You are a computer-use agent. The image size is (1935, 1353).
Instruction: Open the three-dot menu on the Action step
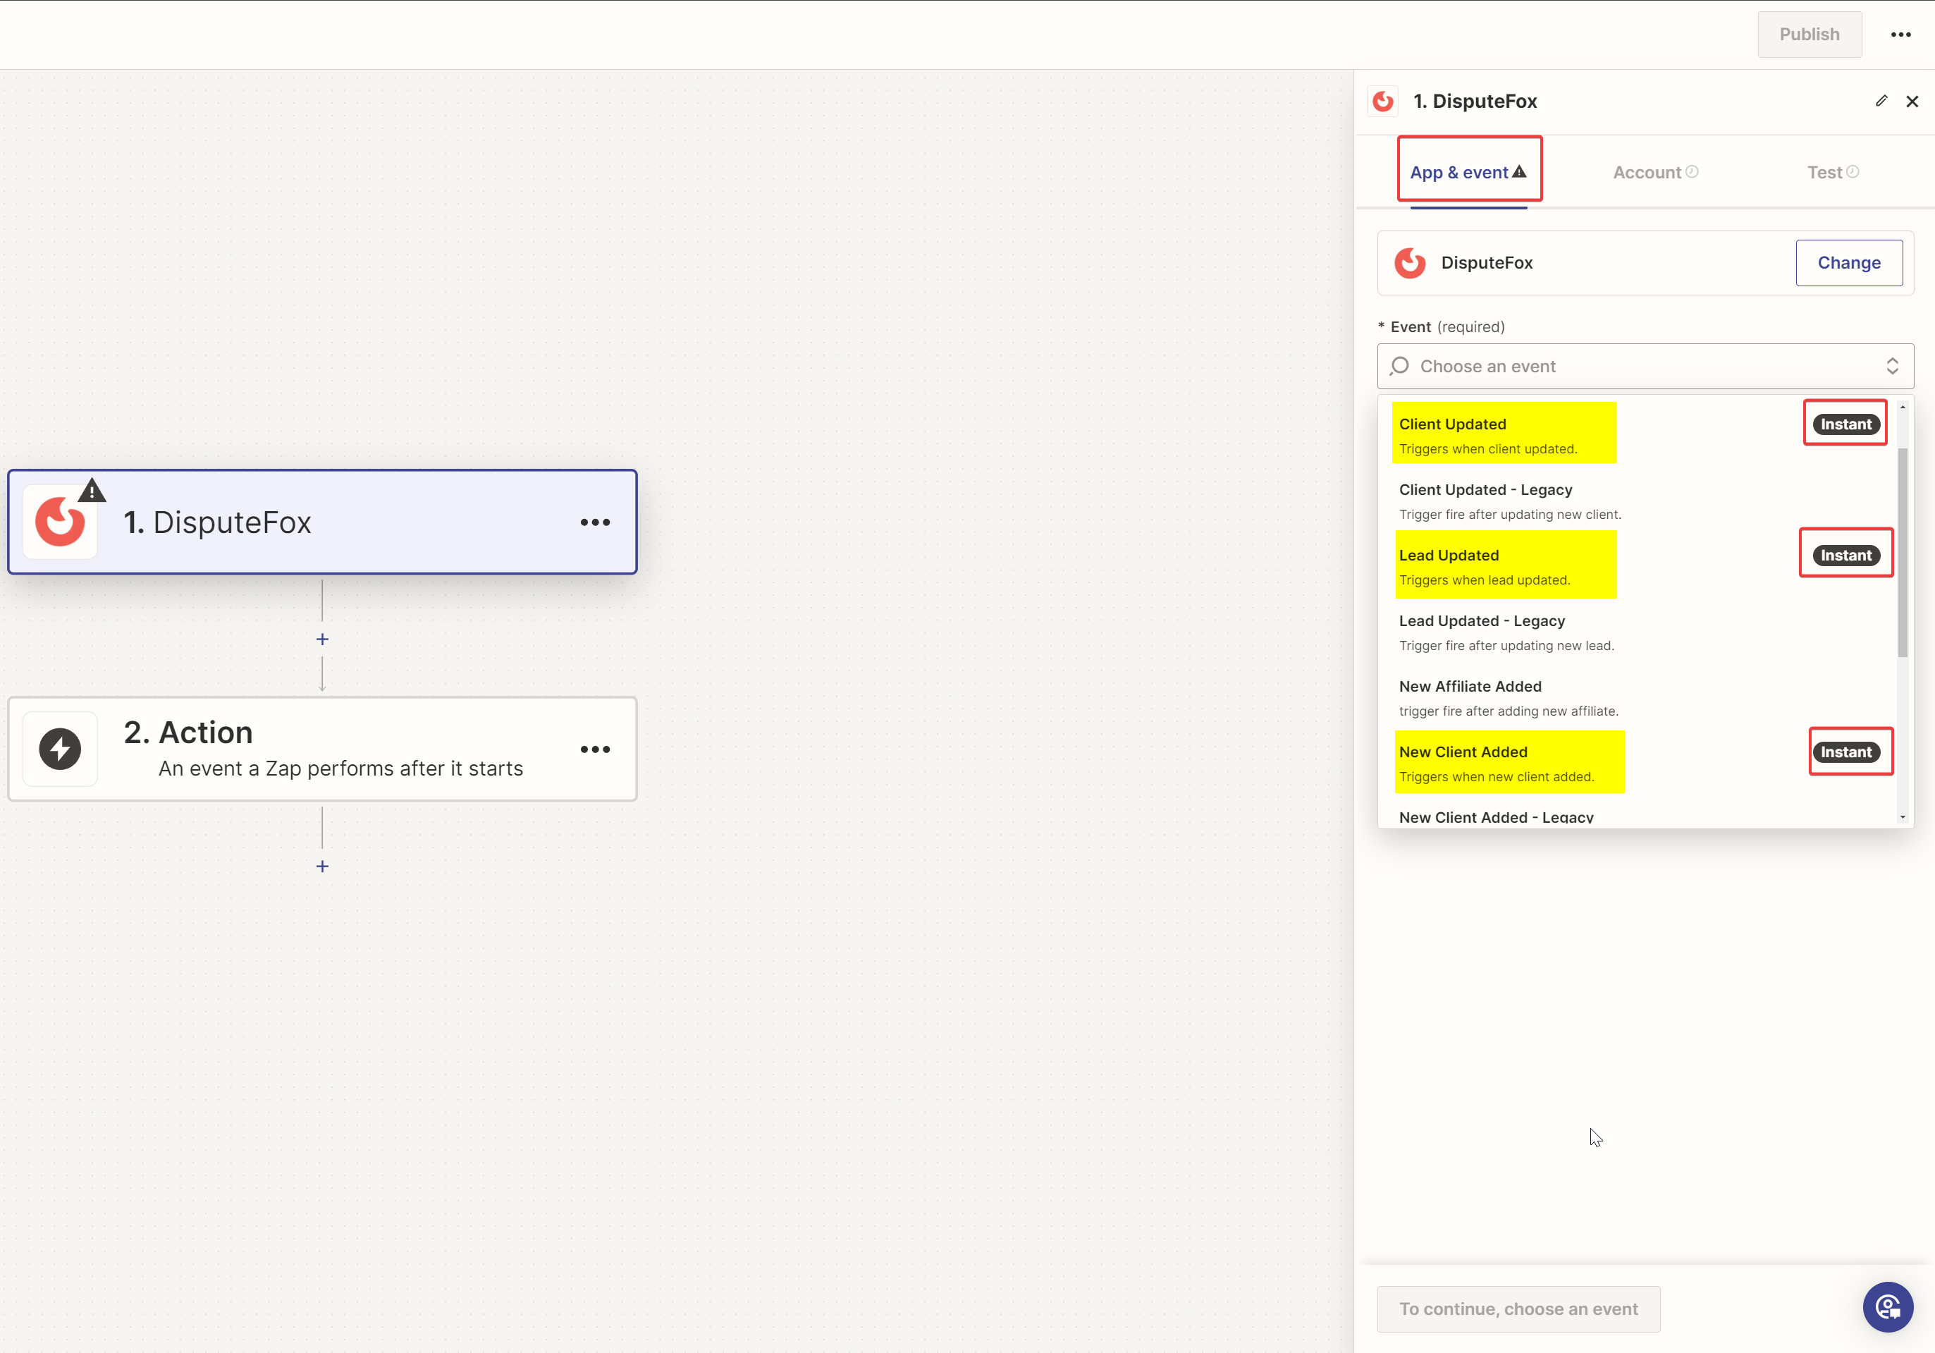tap(595, 749)
